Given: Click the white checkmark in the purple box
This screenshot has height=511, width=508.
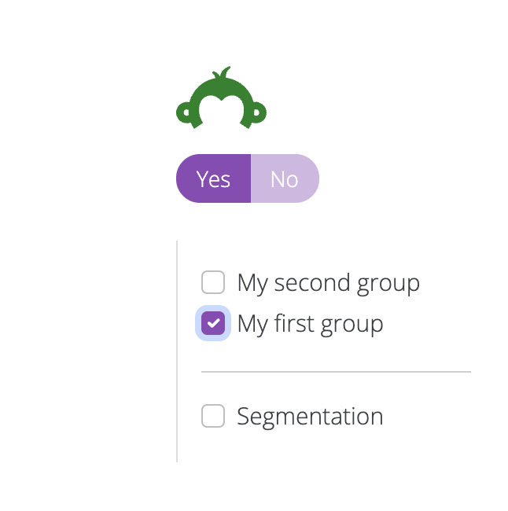Looking at the screenshot, I should (x=213, y=323).
